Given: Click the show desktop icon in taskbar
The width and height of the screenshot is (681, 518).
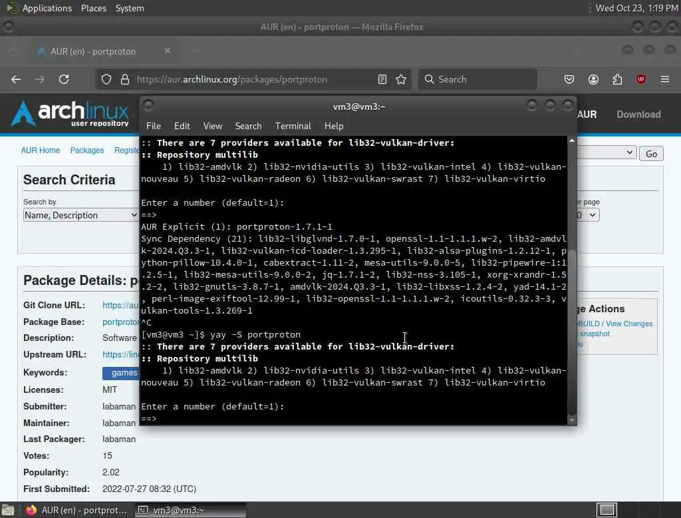Looking at the screenshot, I should pos(8,510).
